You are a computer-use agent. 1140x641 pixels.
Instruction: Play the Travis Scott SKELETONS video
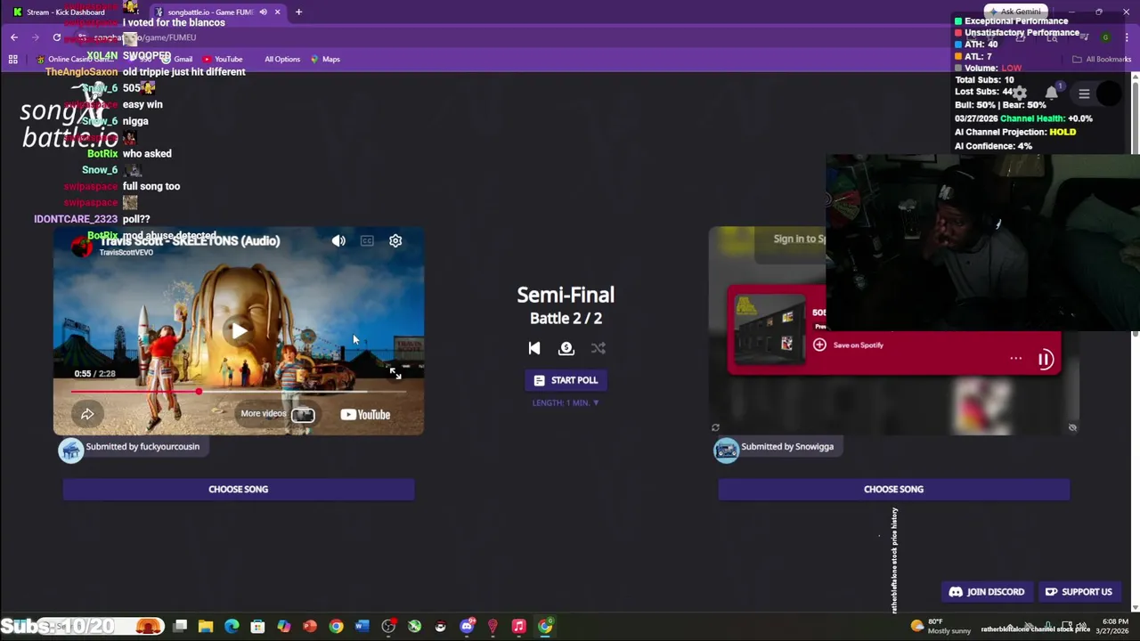click(239, 331)
